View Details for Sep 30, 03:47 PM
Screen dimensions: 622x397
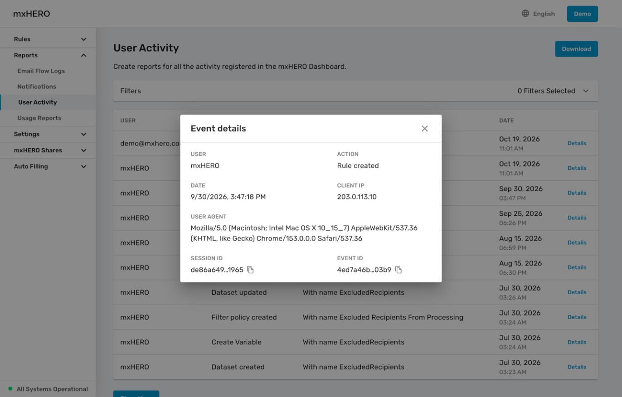coord(577,193)
